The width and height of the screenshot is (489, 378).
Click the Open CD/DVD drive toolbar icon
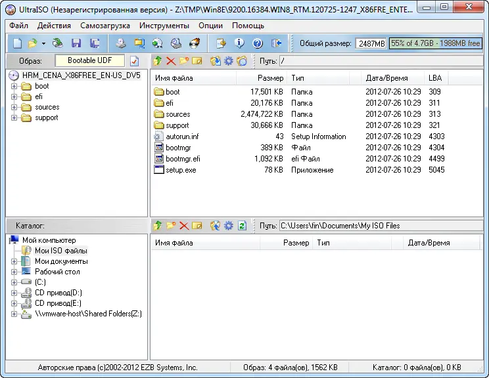[x=57, y=43]
